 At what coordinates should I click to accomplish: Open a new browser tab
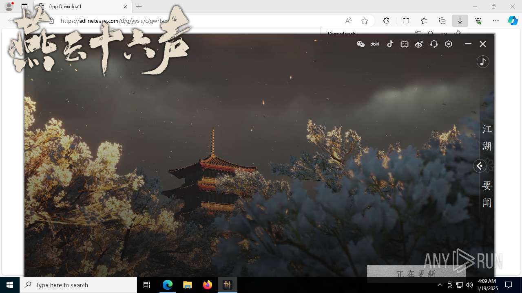139,7
